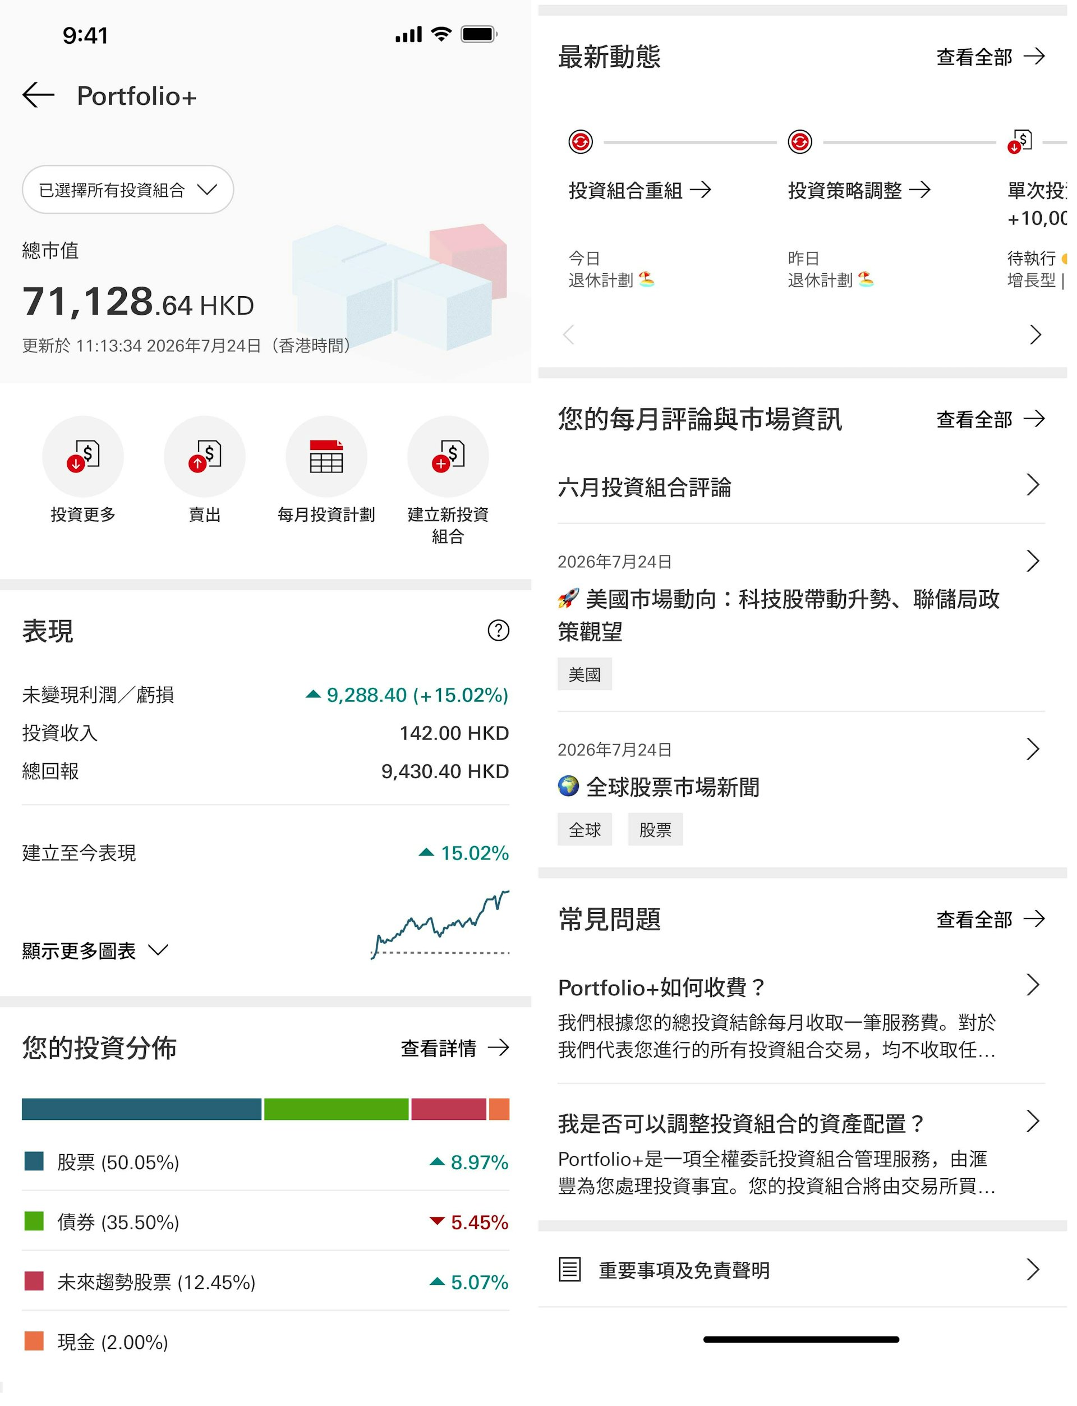Tap the WiFi status icon
1077x1406 pixels.
tap(443, 34)
